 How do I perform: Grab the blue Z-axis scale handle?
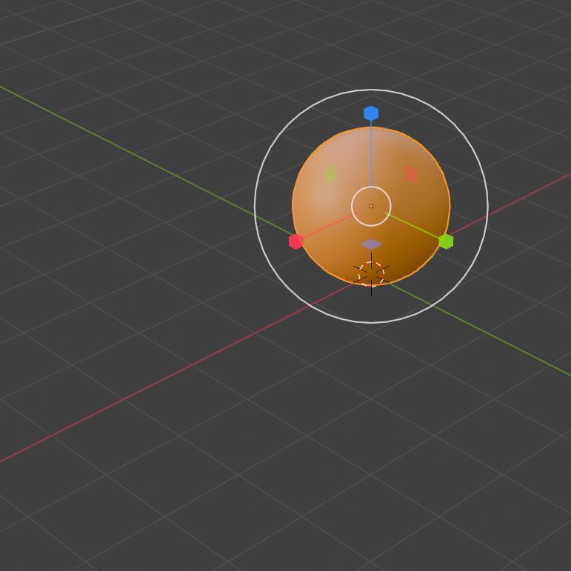click(x=371, y=113)
